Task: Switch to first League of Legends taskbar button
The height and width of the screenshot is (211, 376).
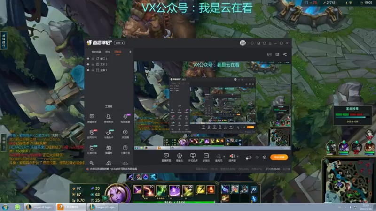Action: pyautogui.click(x=39, y=207)
